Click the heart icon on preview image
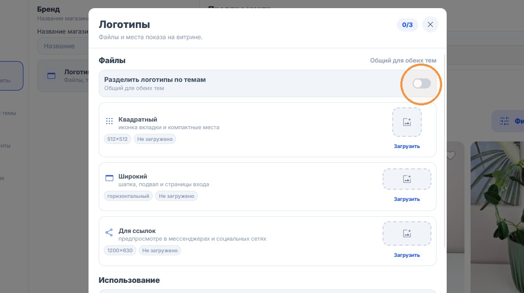This screenshot has height=293, width=524. tap(451, 155)
